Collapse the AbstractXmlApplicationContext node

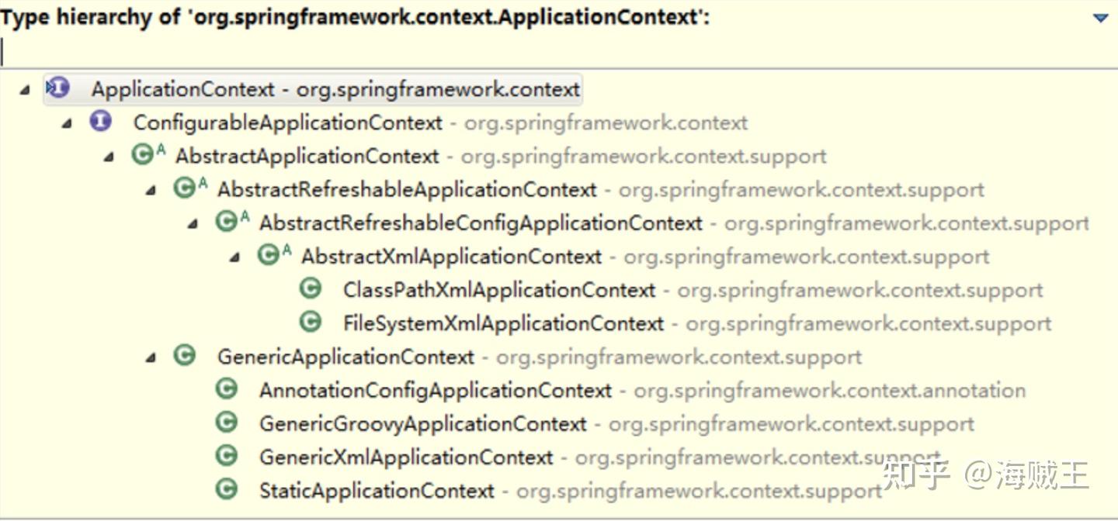[234, 257]
